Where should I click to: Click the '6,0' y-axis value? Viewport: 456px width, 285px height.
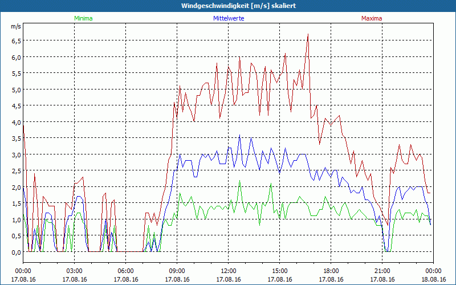click(17, 58)
